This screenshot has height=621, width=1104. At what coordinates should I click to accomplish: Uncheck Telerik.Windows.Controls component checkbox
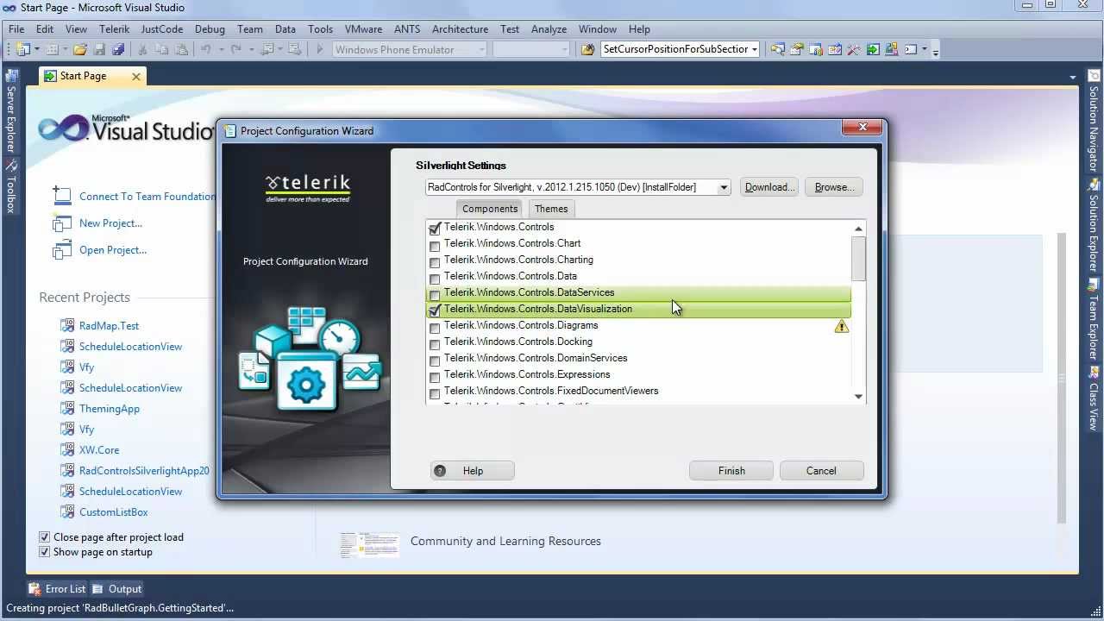435,229
